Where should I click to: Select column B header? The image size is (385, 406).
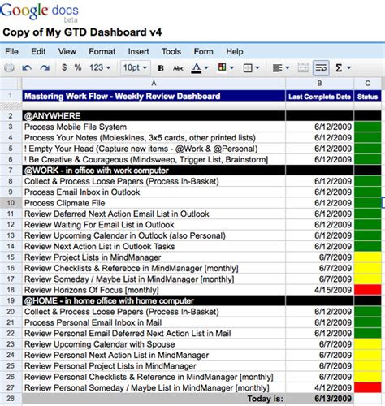(319, 84)
